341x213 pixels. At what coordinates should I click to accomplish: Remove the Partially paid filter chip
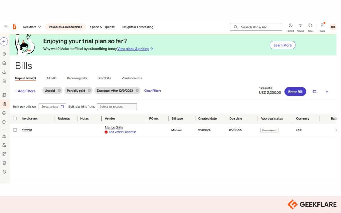89,91
